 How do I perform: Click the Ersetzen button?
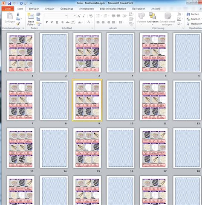pyautogui.click(x=193, y=19)
